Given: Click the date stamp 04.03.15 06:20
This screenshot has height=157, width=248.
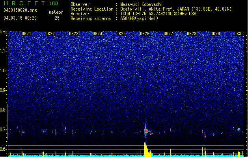Looking at the screenshot, I should [x=20, y=18].
